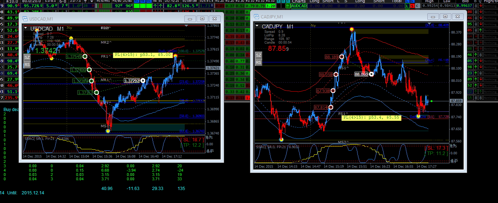Click yellow star at CADJPY chart peak
Image resolution: width=498 pixels, height=203 pixels.
(x=352, y=29)
